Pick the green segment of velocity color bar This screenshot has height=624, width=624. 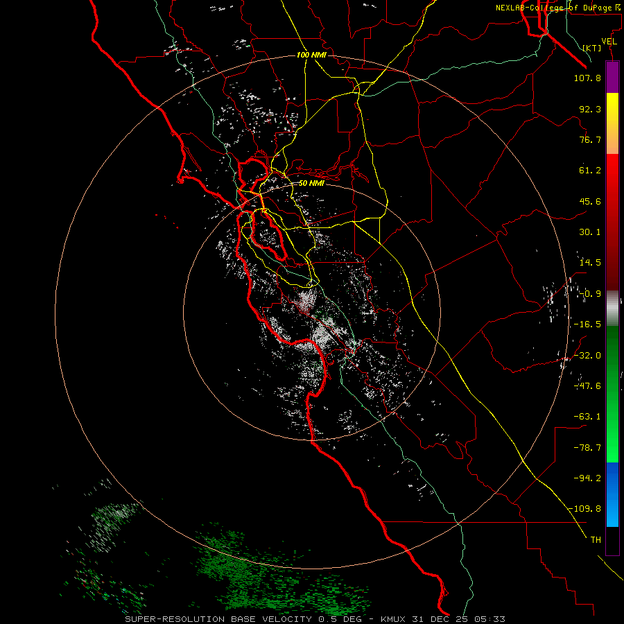click(612, 394)
